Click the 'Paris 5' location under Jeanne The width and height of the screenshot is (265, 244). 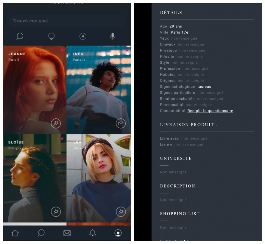(14, 60)
